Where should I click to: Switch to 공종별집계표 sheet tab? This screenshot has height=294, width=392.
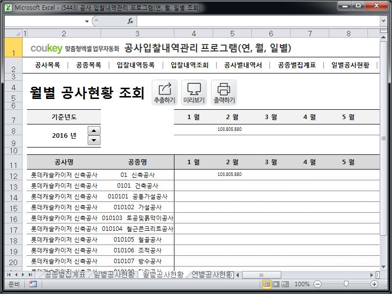click(x=65, y=274)
